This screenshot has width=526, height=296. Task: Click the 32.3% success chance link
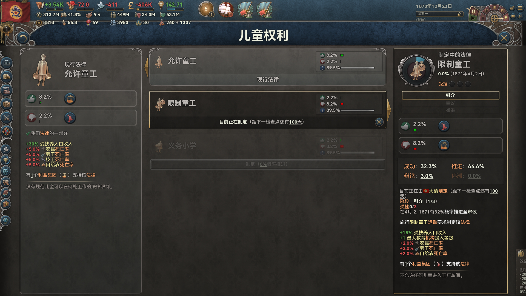point(428,166)
